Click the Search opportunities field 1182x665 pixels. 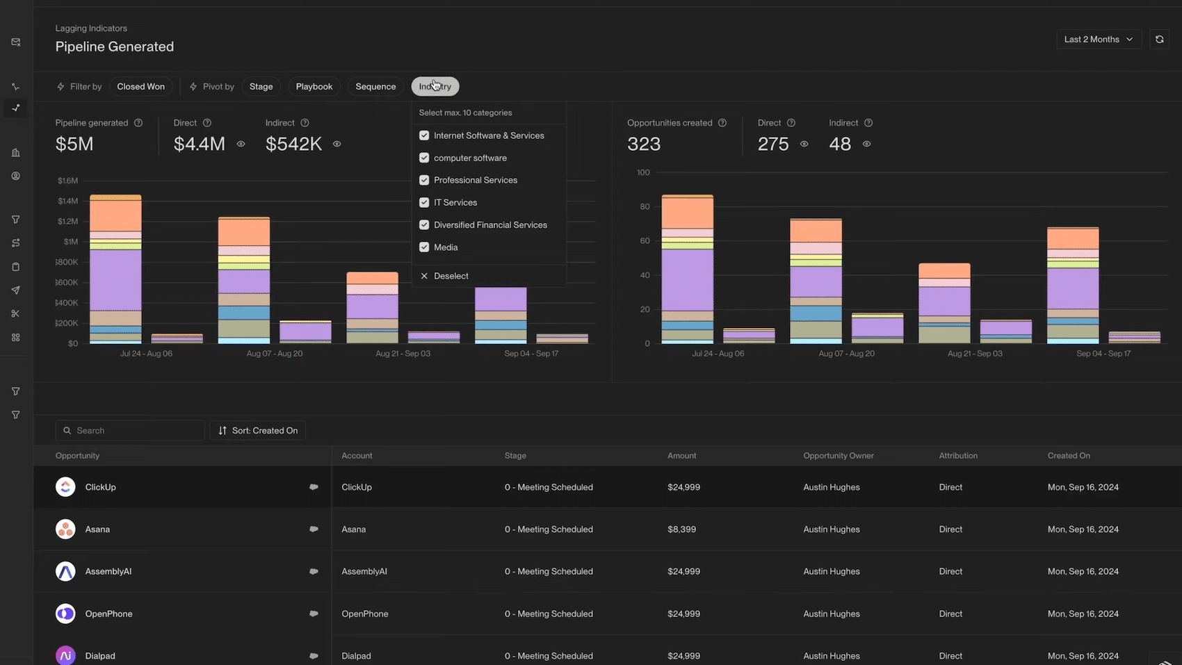point(130,431)
